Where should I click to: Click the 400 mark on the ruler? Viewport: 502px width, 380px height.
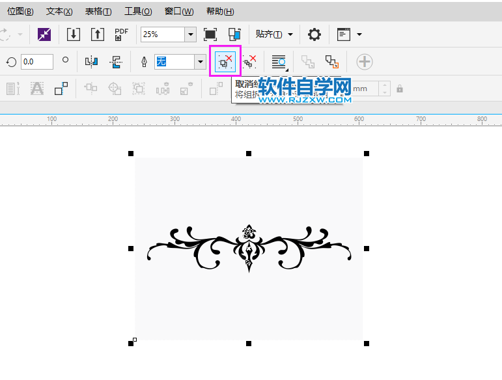click(x=236, y=119)
